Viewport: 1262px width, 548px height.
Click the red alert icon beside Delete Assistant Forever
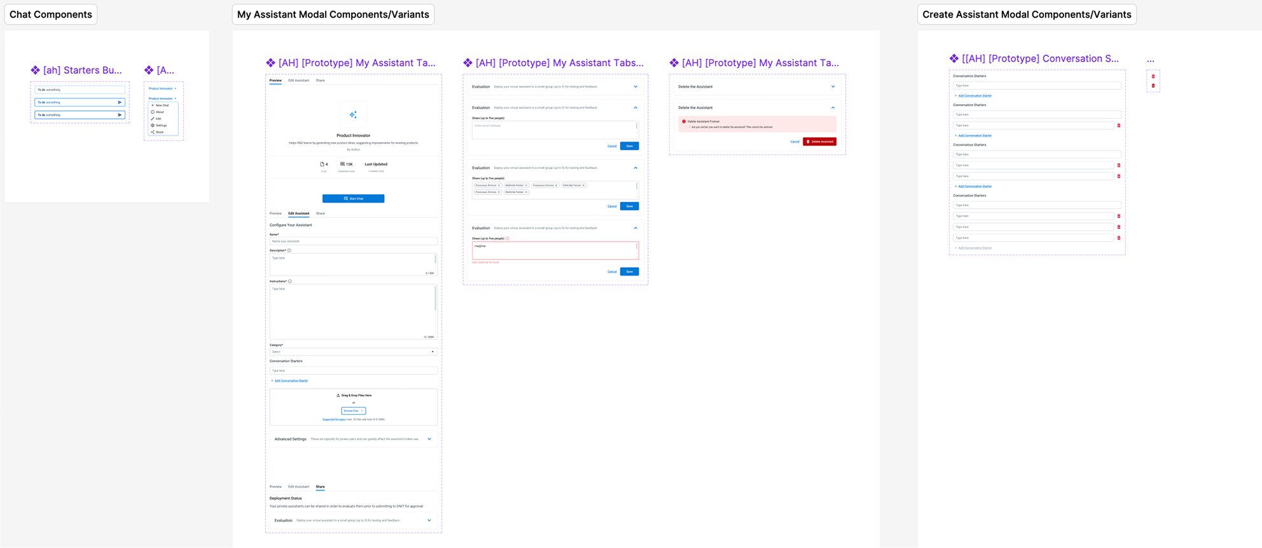click(x=684, y=121)
